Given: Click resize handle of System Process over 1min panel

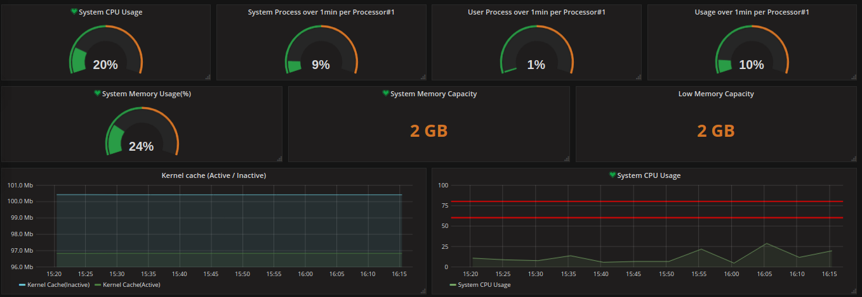Looking at the screenshot, I should 423,77.
